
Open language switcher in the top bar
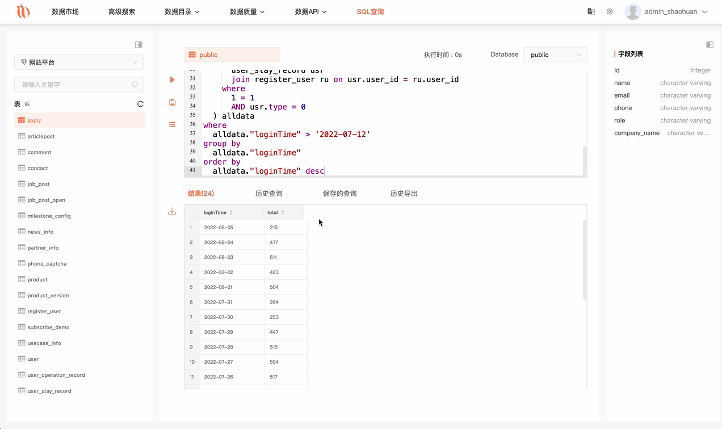pyautogui.click(x=591, y=11)
